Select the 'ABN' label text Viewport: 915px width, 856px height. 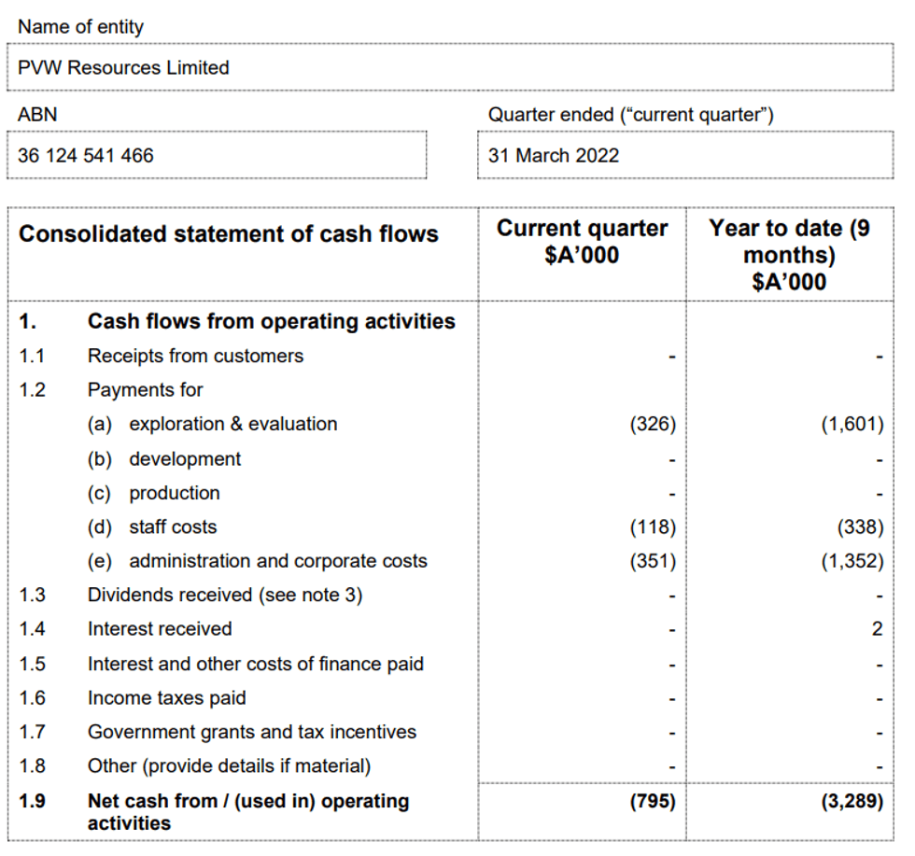tap(37, 115)
